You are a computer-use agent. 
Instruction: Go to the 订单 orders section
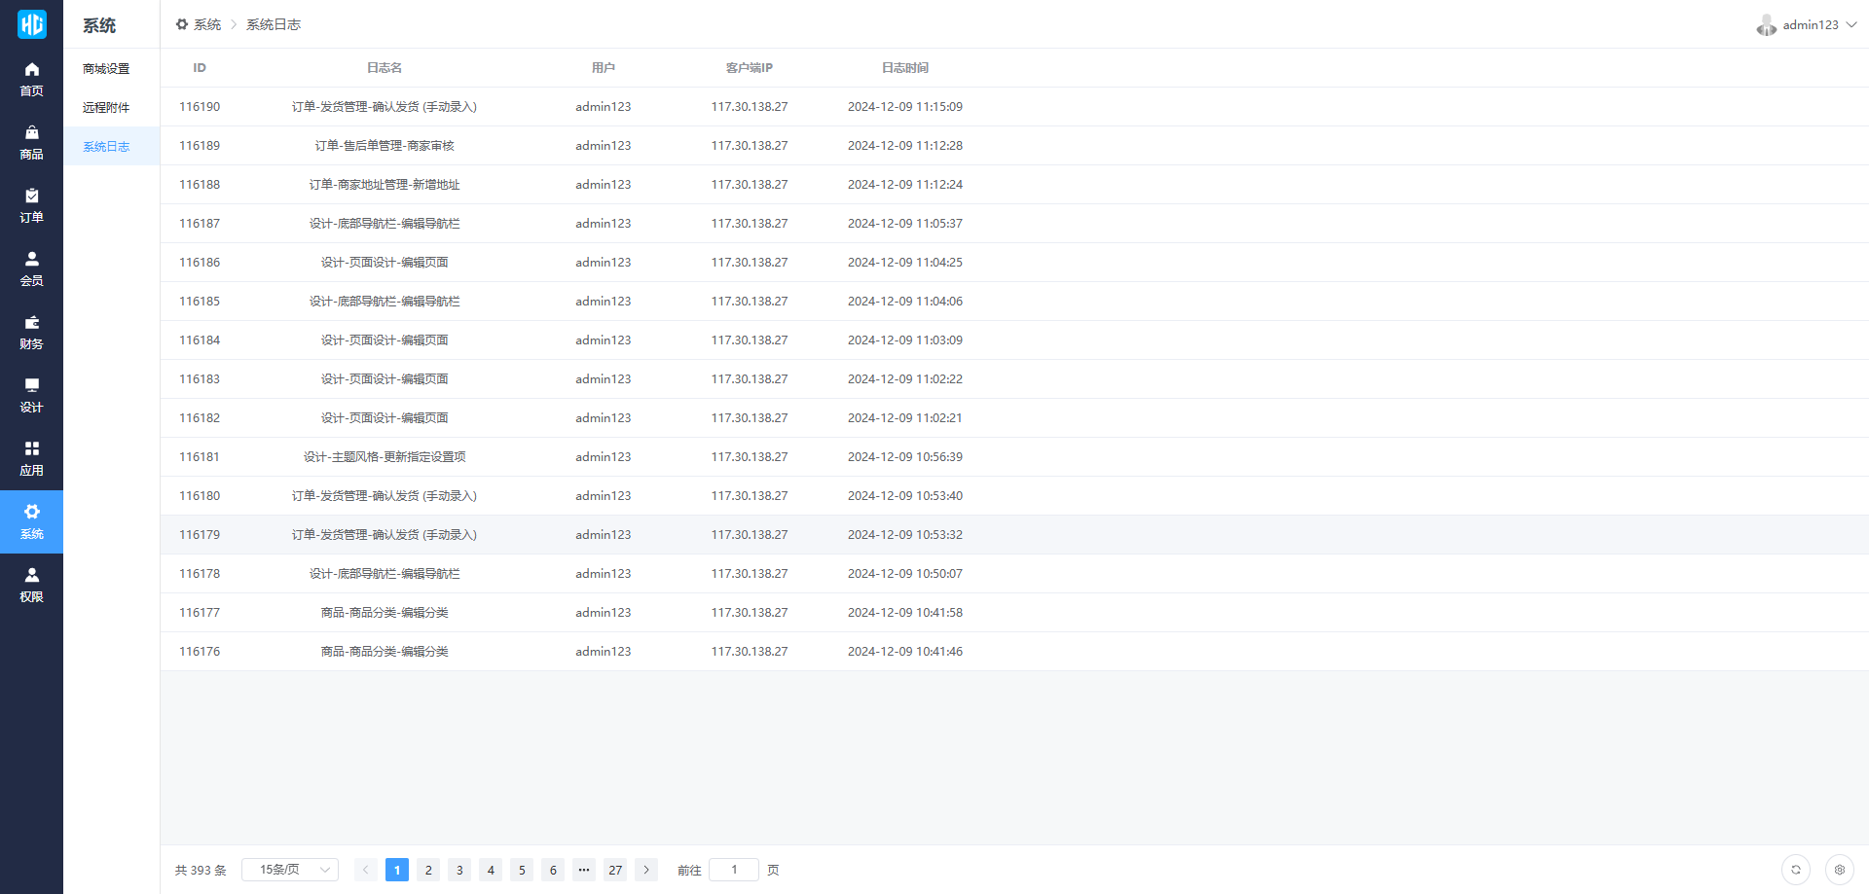pos(31,205)
